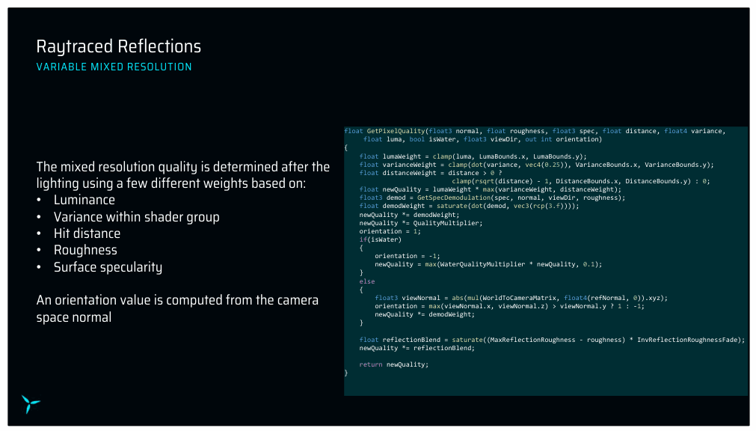Click the "float newQuality = lumaWeight" line

tap(491, 189)
